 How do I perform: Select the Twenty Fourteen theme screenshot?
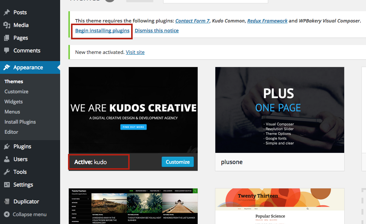pos(133,206)
